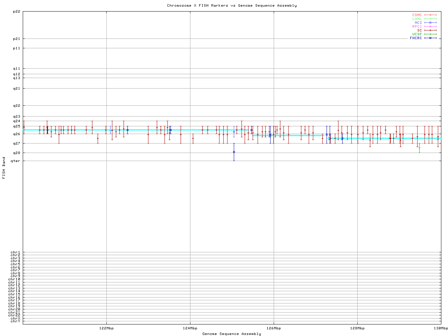This screenshot has width=448, height=336.
Task: Click the FISH Band y-axis title
Action: (x=4, y=168)
